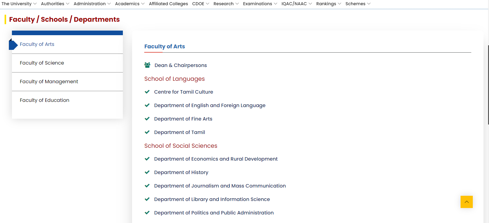Open the Schemes dropdown menu
This screenshot has height=223, width=489.
358,4
